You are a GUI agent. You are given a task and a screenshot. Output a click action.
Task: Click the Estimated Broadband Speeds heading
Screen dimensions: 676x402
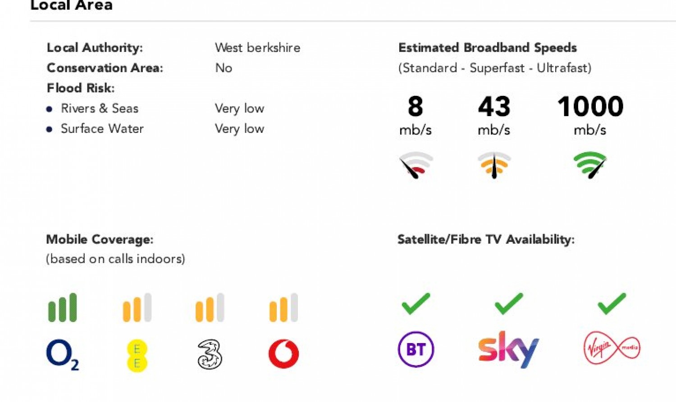pos(487,48)
